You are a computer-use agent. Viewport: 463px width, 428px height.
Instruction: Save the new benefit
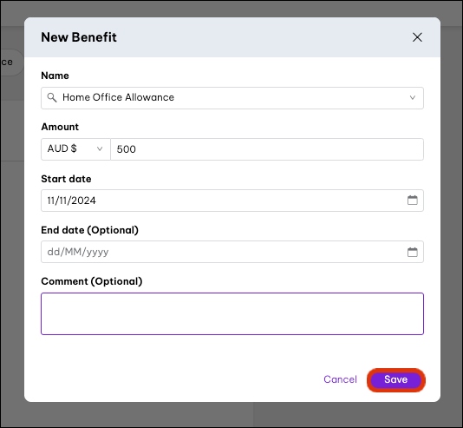click(x=395, y=380)
